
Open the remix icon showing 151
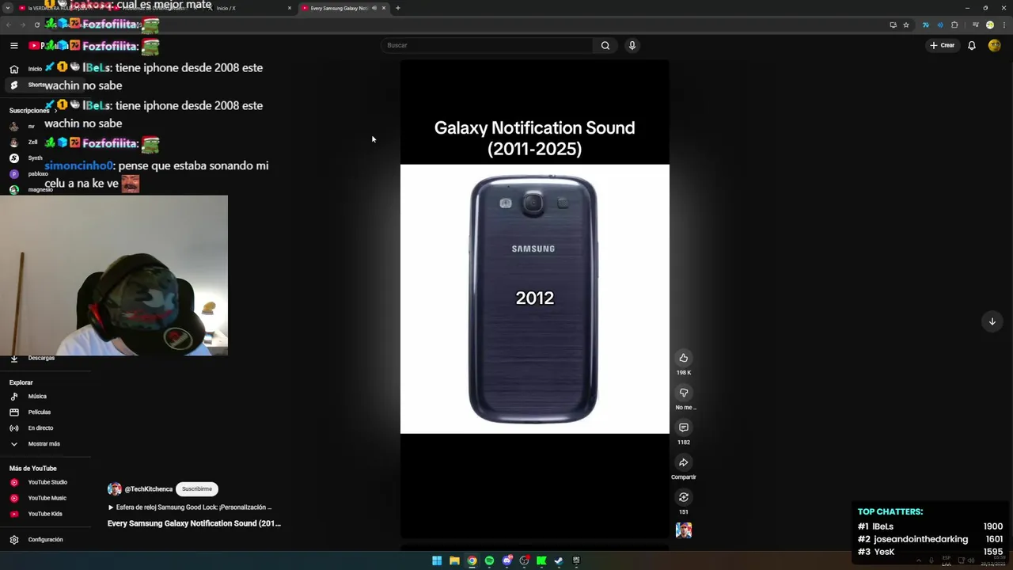684,497
